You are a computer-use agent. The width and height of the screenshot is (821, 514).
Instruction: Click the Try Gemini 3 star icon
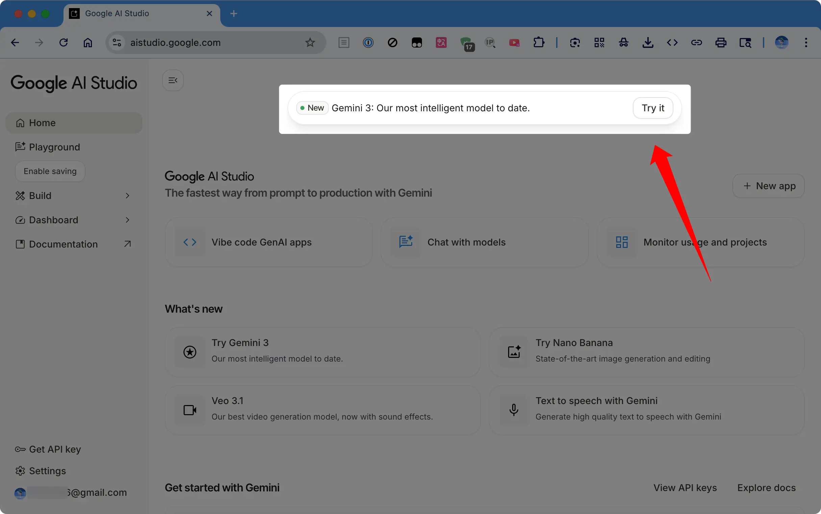point(190,352)
